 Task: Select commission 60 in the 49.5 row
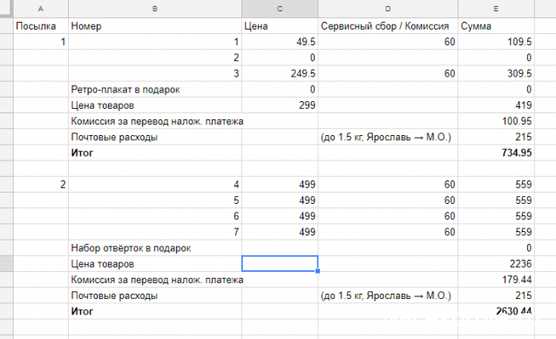click(388, 42)
